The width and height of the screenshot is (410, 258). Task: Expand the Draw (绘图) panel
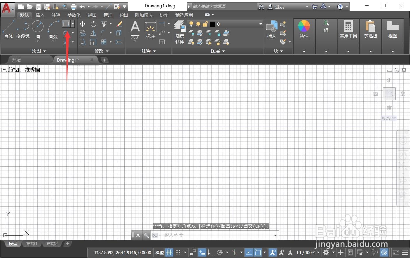click(x=39, y=51)
